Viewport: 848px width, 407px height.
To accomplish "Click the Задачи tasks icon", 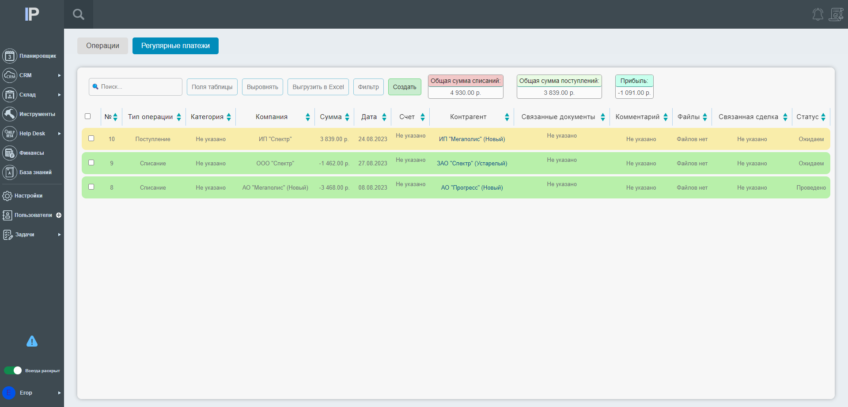I will (x=8, y=235).
